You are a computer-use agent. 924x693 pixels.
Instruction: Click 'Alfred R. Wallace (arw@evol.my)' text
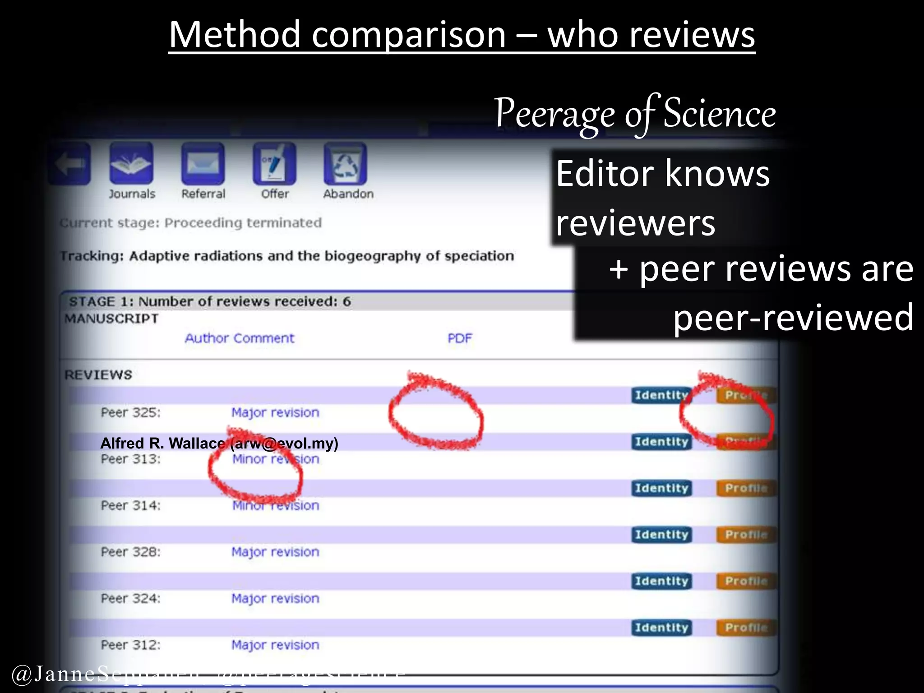(219, 444)
